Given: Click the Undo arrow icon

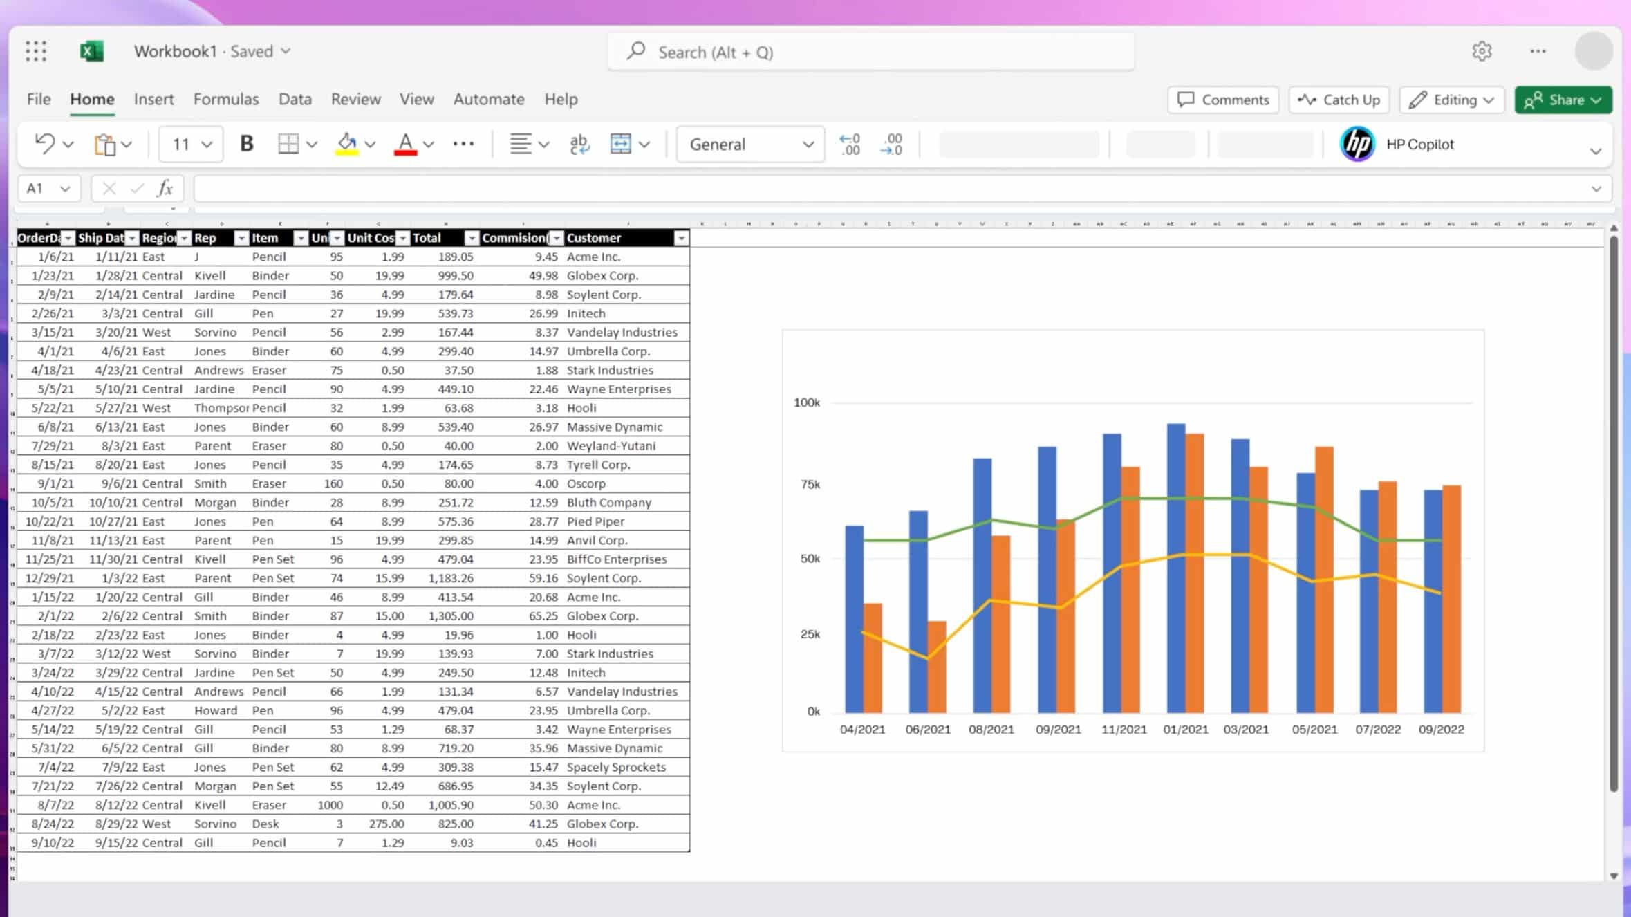Looking at the screenshot, I should coord(45,144).
